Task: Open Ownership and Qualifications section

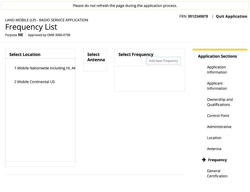Action: click(220, 102)
